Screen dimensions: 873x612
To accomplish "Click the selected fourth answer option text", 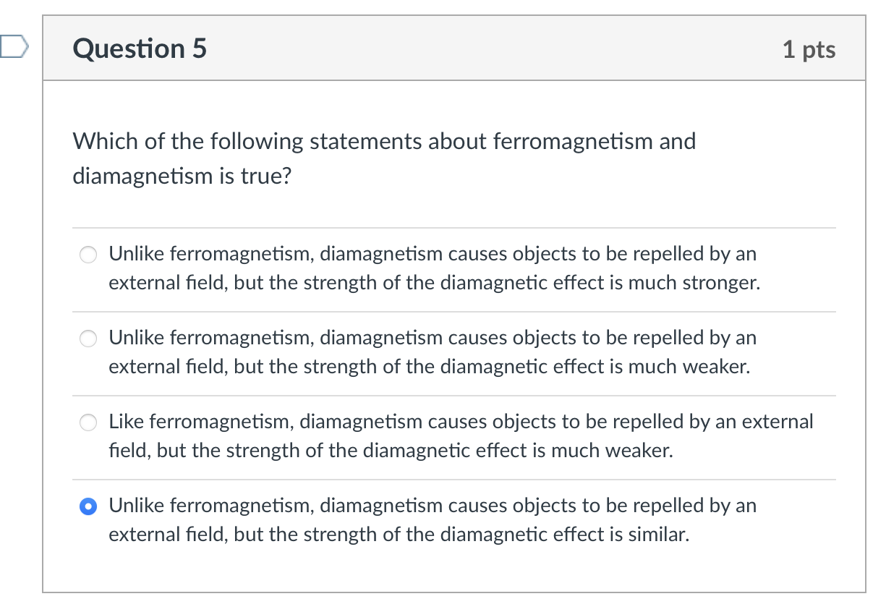I will [x=433, y=520].
